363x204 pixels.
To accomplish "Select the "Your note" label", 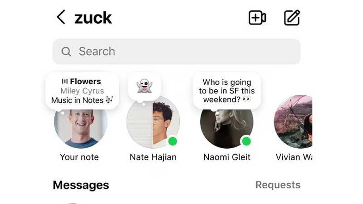I will coord(79,157).
